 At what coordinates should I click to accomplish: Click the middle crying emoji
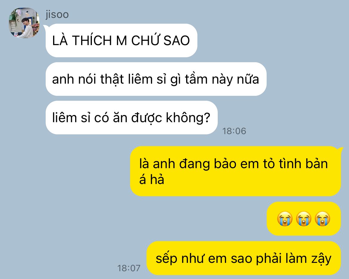click(x=304, y=219)
